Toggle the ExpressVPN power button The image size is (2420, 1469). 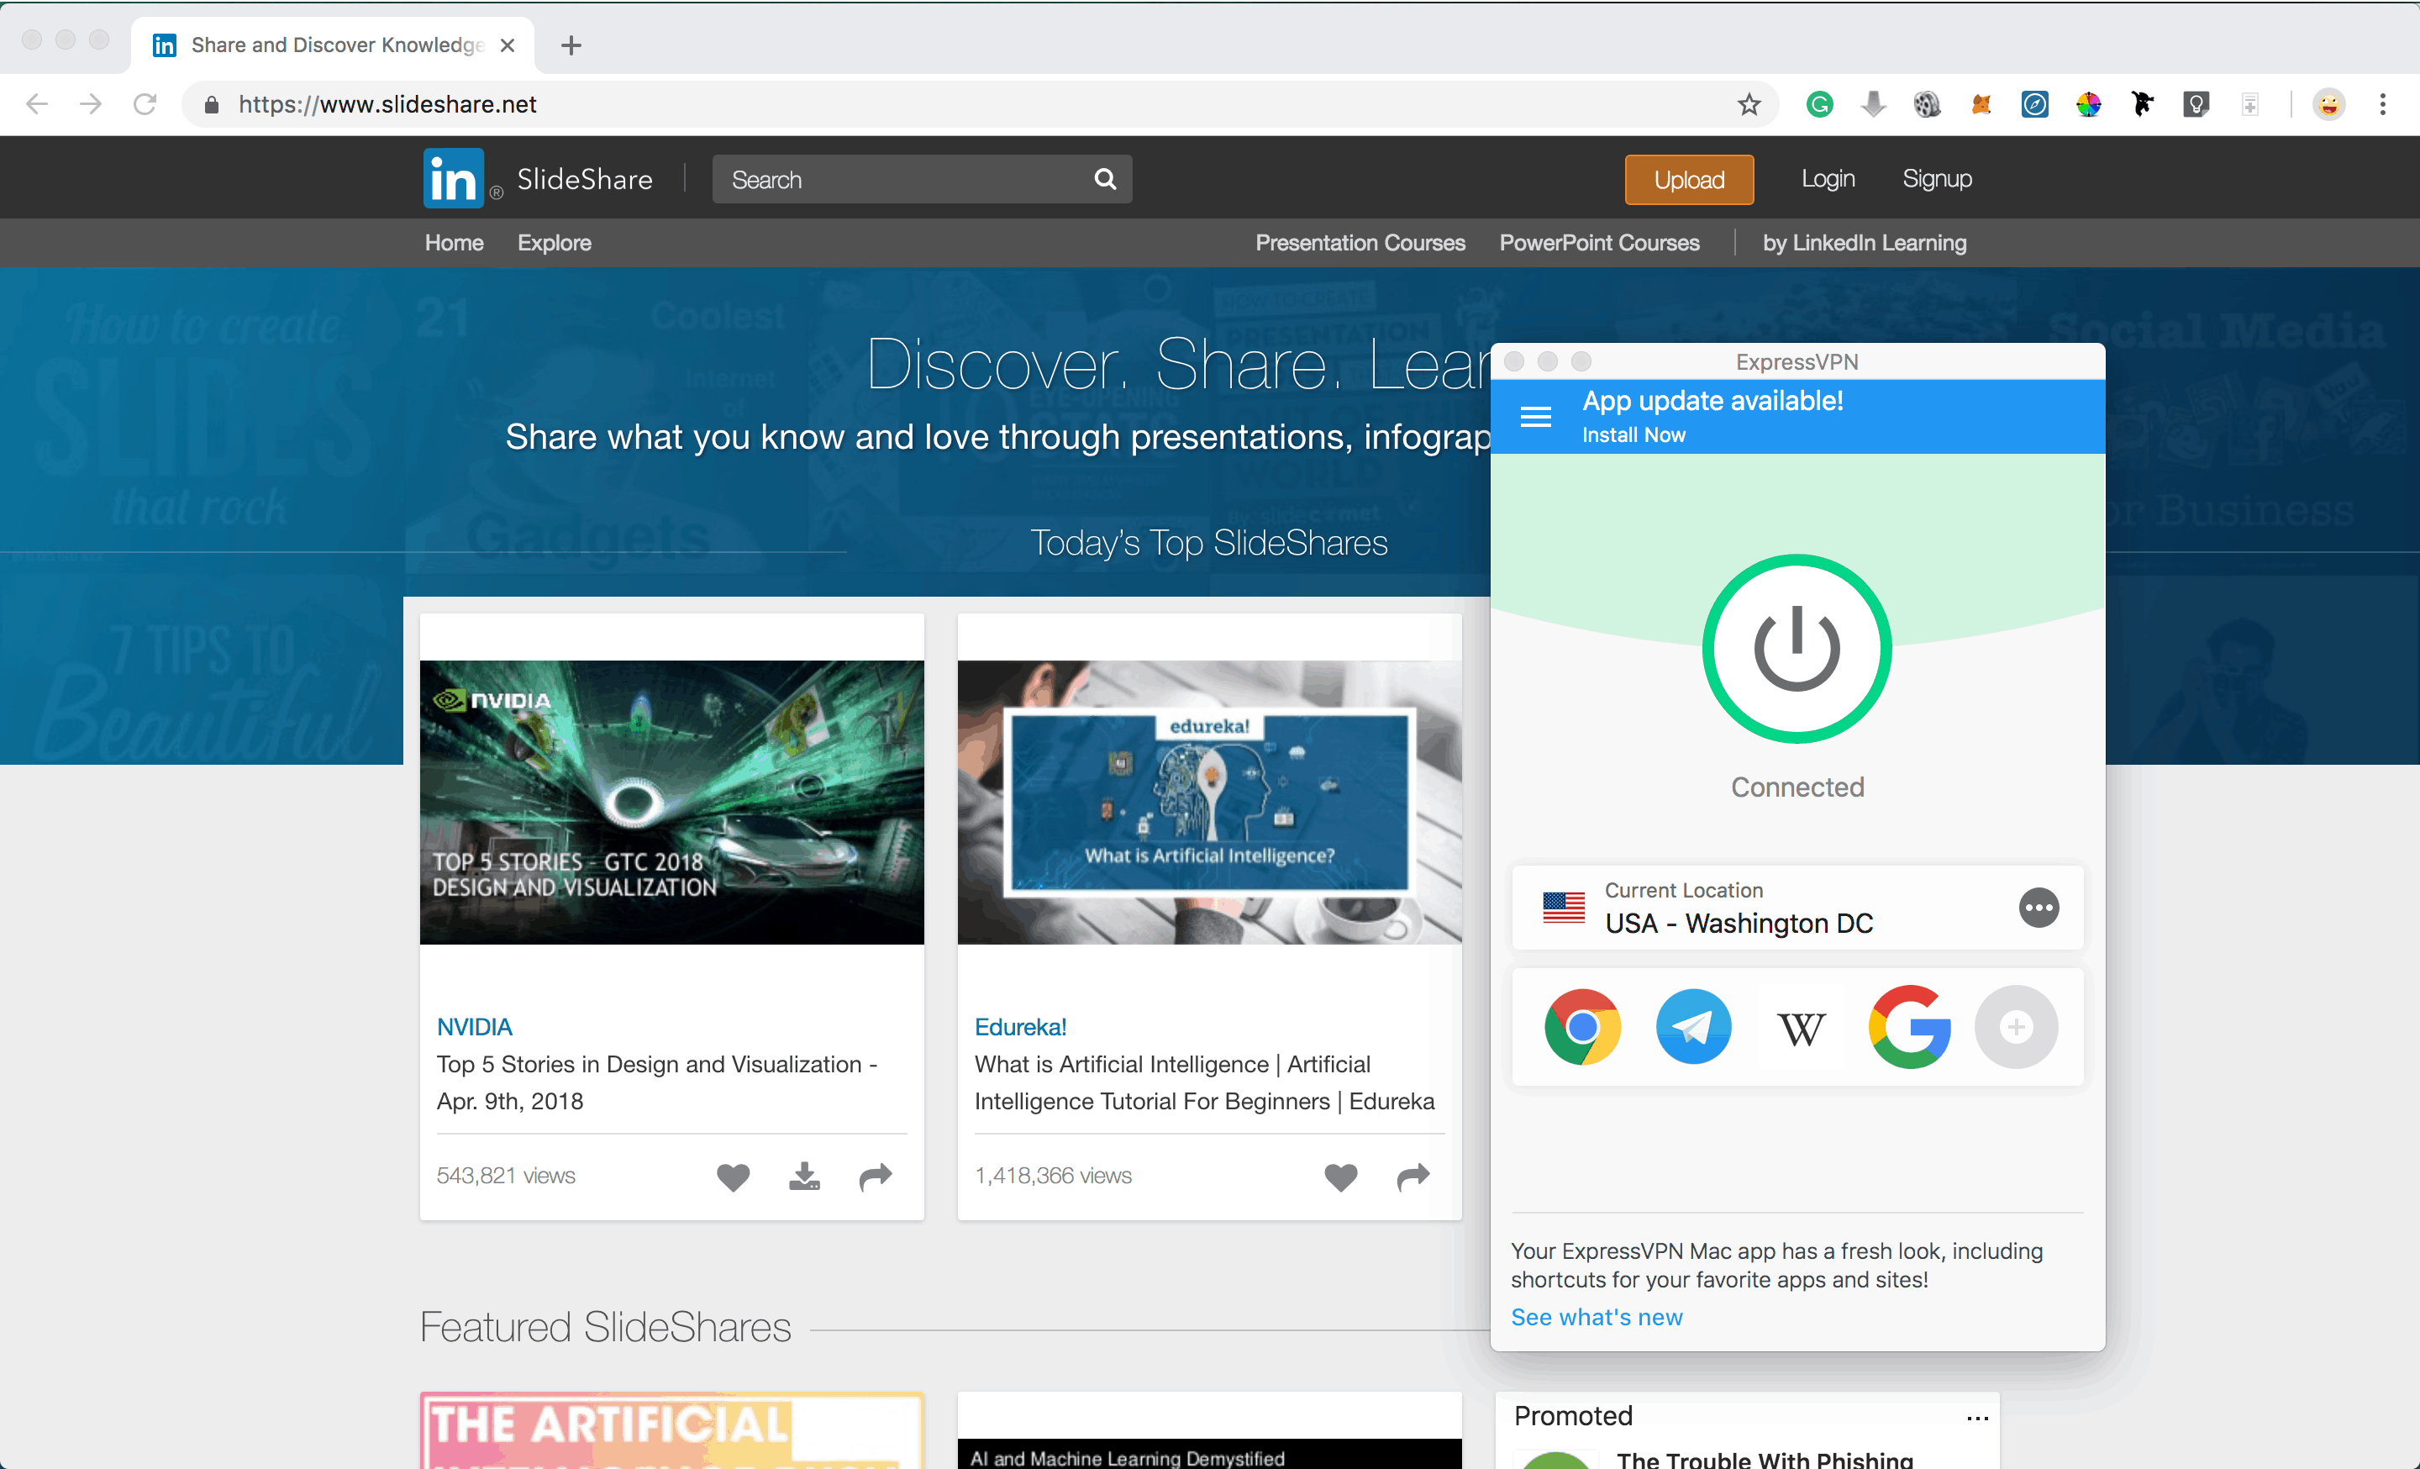click(x=1797, y=649)
